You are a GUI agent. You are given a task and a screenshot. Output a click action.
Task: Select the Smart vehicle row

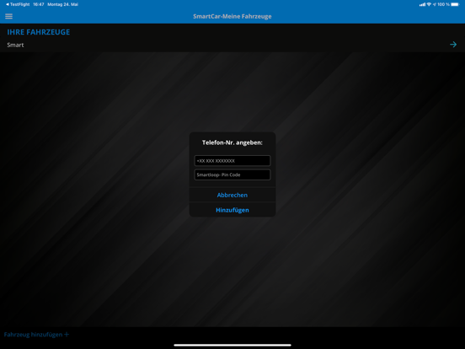232,45
